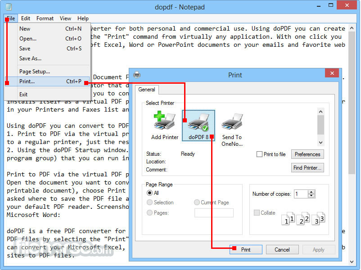Click the Pages range input field
Screen dimensions: 361x270
pos(214,213)
